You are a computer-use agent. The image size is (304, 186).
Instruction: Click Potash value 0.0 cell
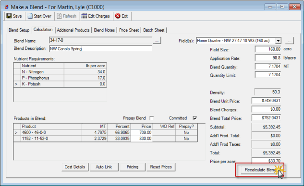pos(85,84)
